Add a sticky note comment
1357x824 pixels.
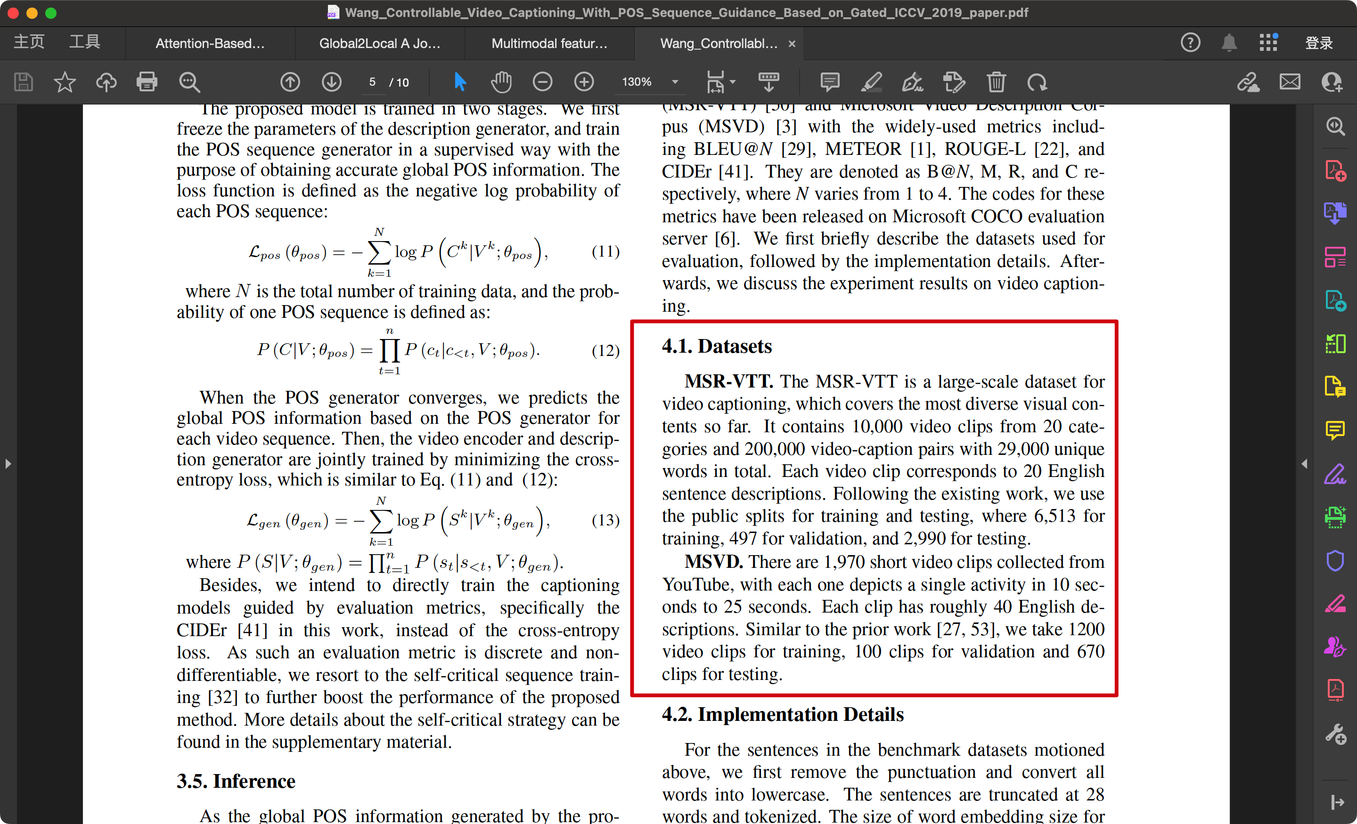829,82
